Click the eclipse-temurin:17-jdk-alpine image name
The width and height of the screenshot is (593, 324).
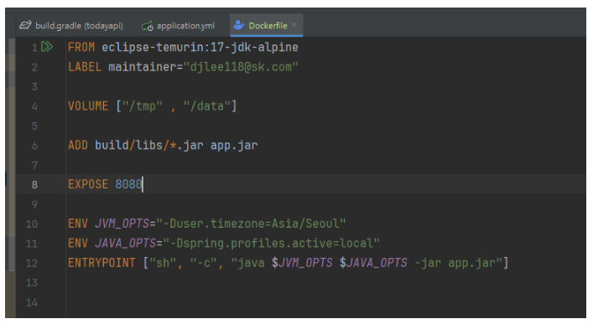coord(200,47)
